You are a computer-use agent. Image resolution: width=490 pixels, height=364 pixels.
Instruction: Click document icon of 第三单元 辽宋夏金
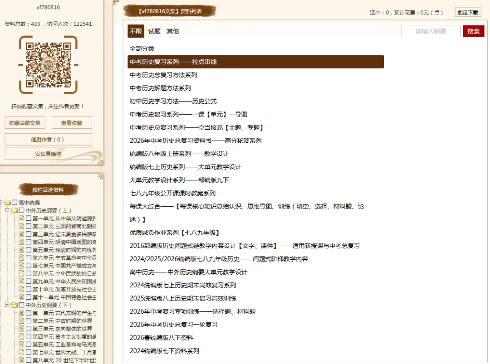pyautogui.click(x=22, y=234)
